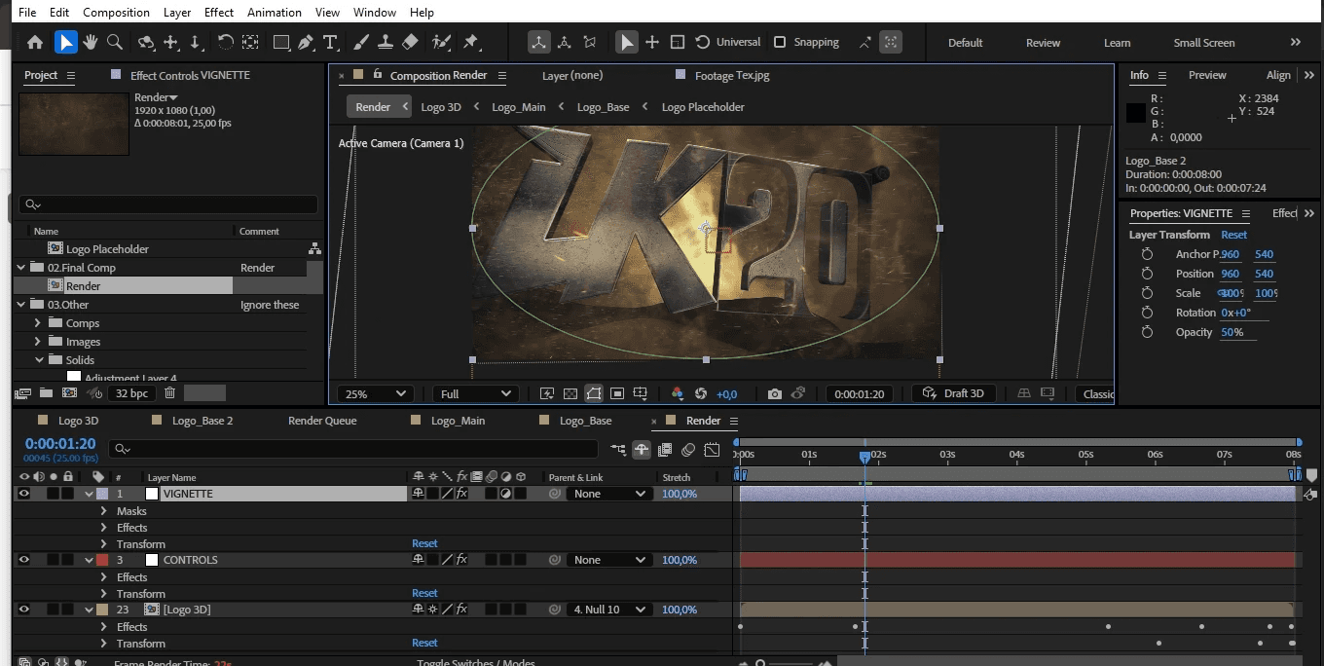Select the Hand tool
The width and height of the screenshot is (1324, 666).
tap(91, 42)
